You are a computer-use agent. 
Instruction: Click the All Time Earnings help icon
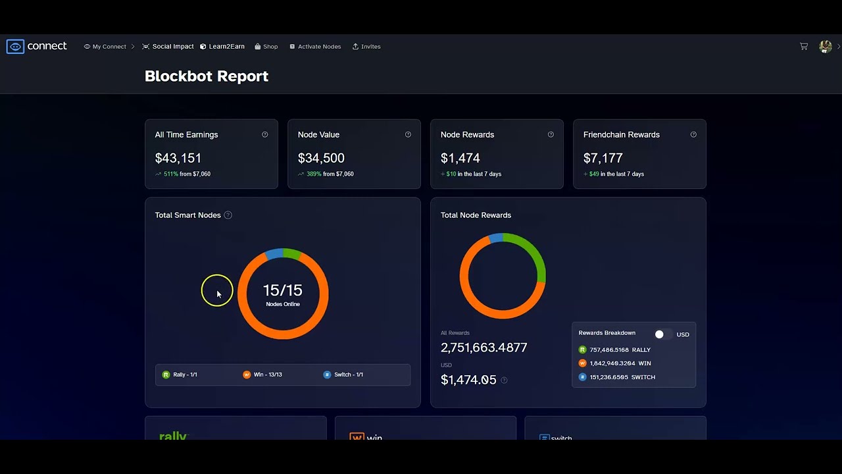click(x=265, y=134)
